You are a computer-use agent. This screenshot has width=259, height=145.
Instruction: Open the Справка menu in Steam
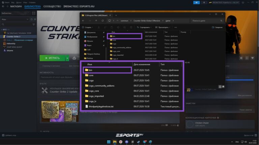pos(32,2)
